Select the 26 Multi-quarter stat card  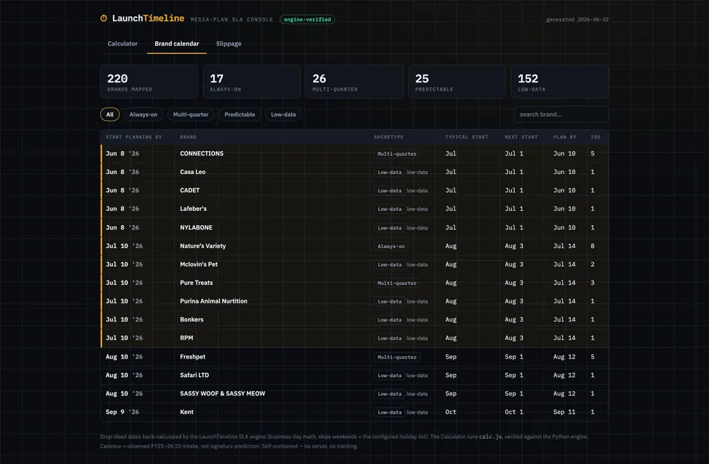pyautogui.click(x=354, y=82)
